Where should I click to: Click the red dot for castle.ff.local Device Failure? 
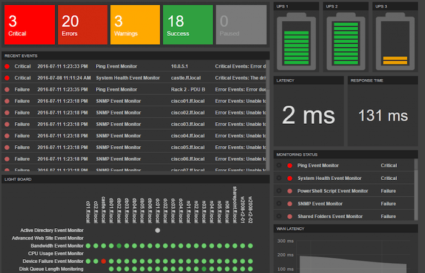[103, 261]
